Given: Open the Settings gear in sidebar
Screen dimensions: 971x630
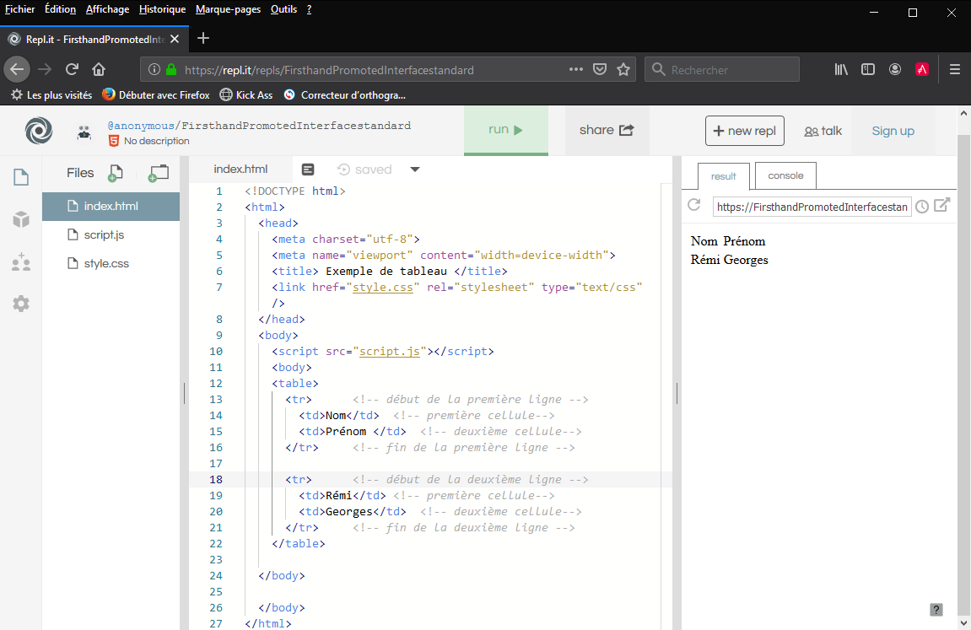Looking at the screenshot, I should (21, 304).
